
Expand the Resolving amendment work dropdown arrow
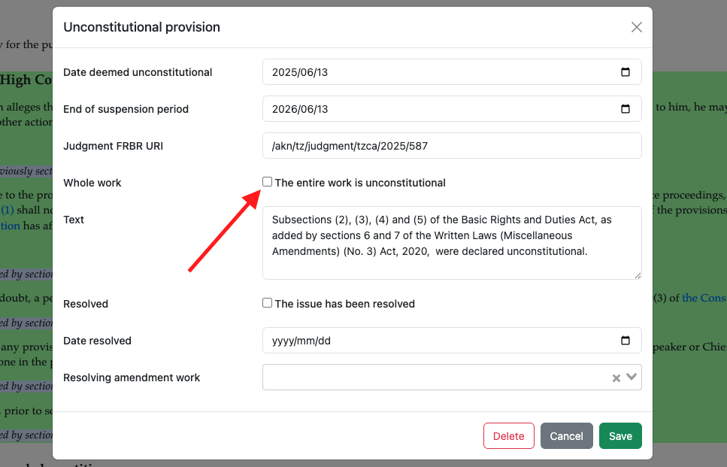point(632,378)
